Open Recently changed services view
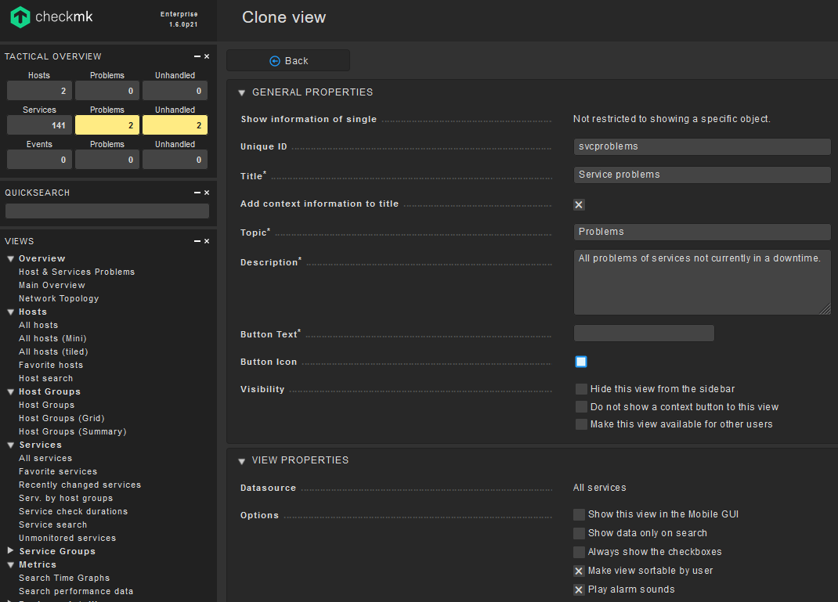 pos(80,485)
